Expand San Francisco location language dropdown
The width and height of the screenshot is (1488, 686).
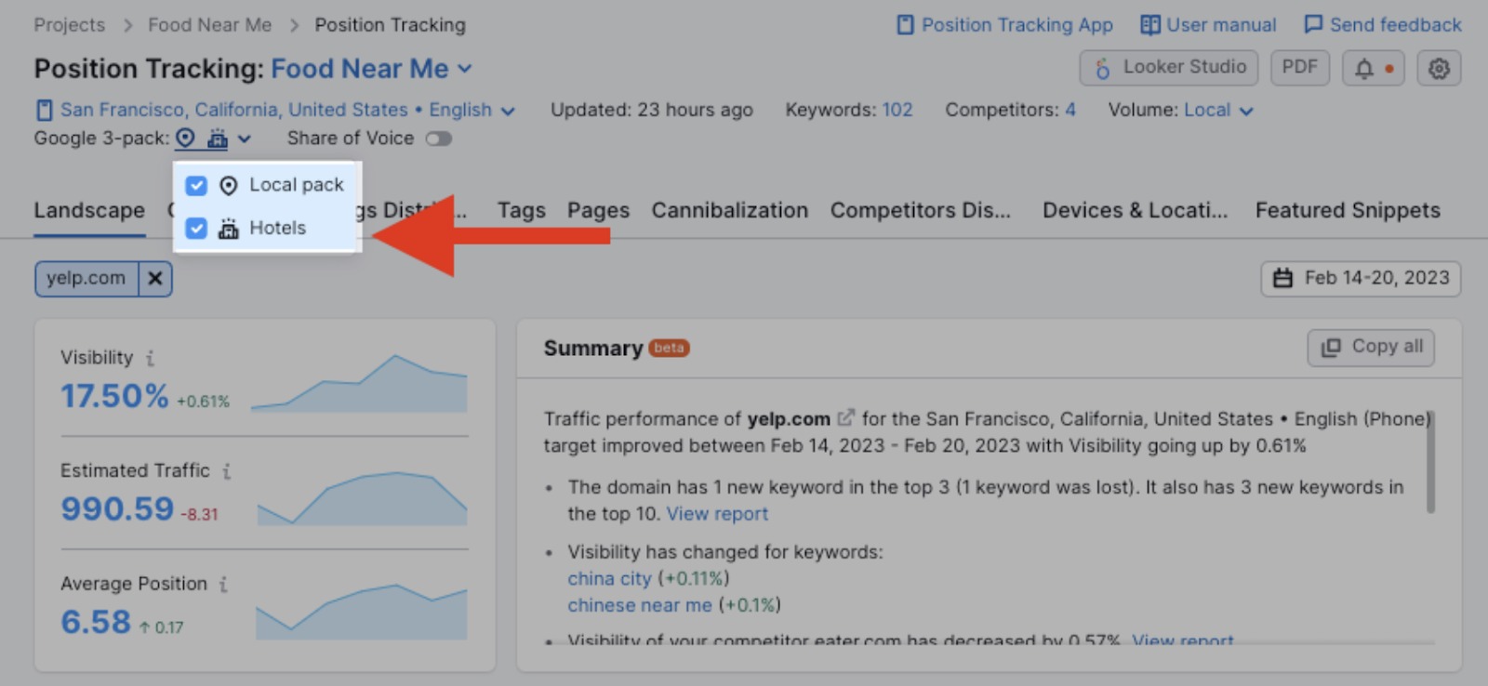pyautogui.click(x=288, y=110)
